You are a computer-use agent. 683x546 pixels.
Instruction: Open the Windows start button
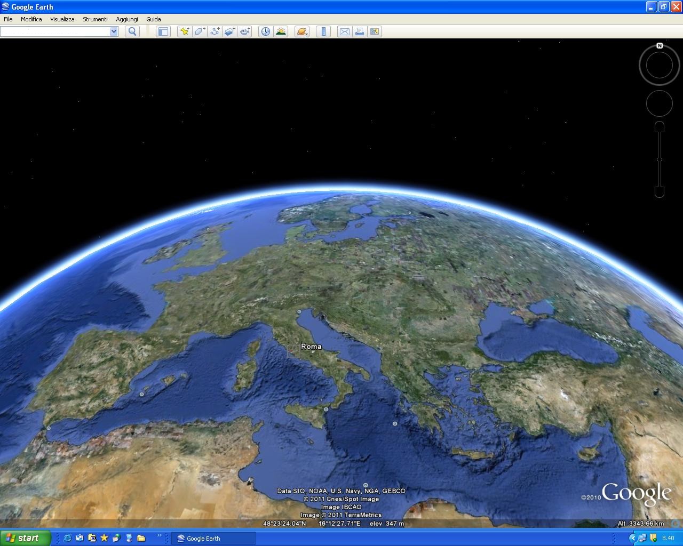(25, 538)
